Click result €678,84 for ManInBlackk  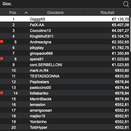(122, 99)
